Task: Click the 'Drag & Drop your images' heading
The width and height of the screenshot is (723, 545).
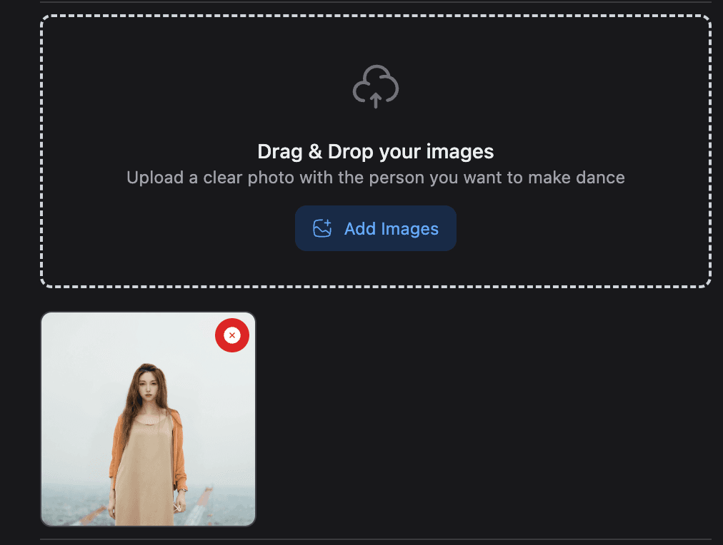Action: coord(375,151)
